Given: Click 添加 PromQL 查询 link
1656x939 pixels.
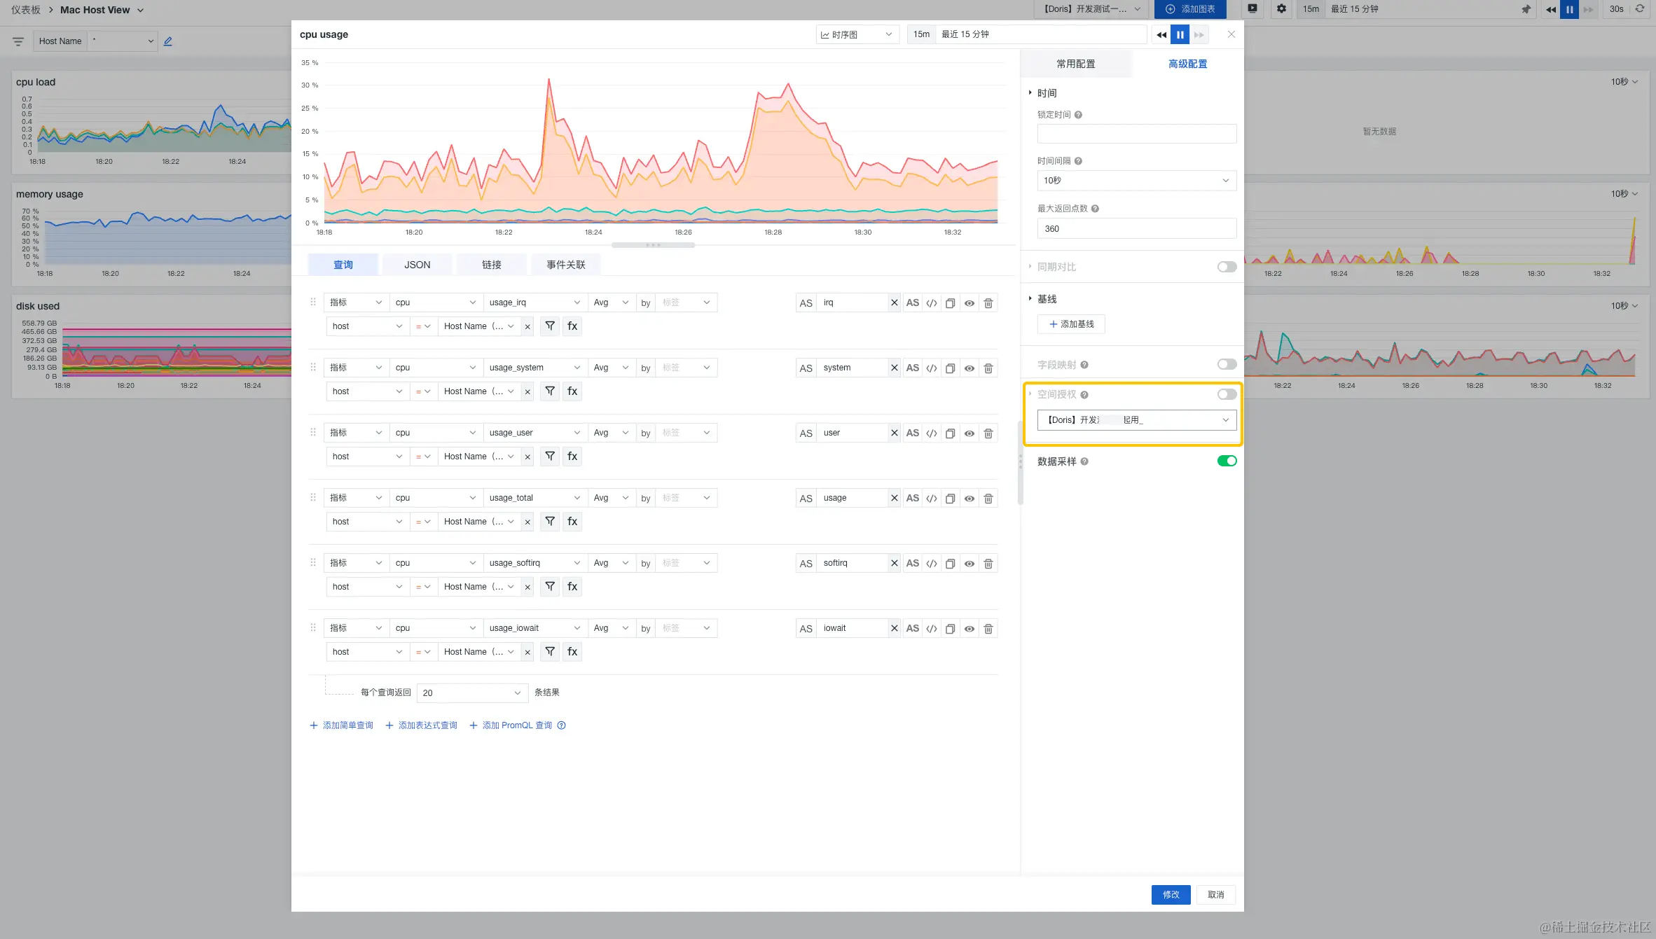Looking at the screenshot, I should coord(516,725).
